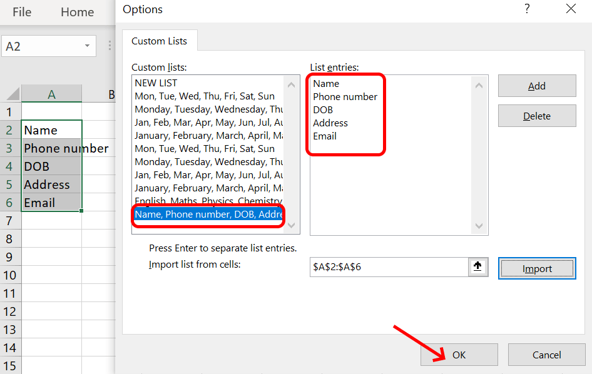Viewport: 592px width, 374px height.
Task: Confirm the dialog with OK
Action: [x=459, y=355]
